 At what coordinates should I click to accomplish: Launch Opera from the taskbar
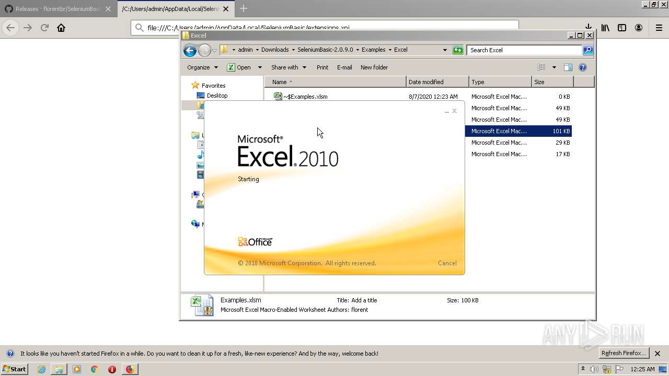coord(112,369)
